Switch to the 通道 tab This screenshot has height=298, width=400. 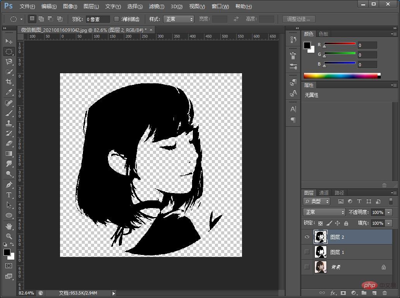[x=324, y=193]
